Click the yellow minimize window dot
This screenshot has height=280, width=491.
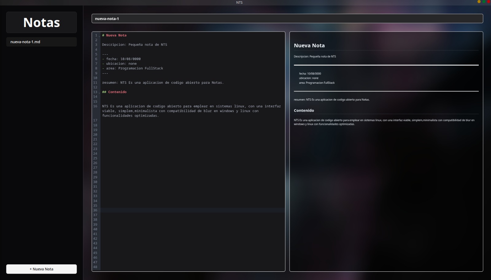point(479,2)
